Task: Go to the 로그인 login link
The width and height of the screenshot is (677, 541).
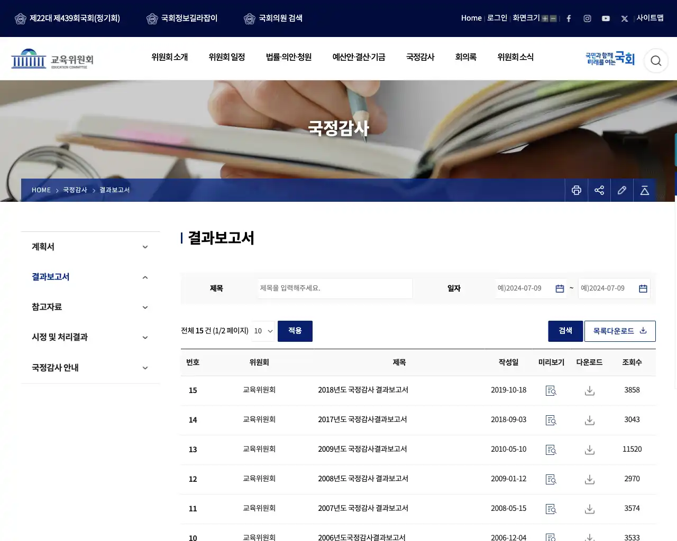Action: pyautogui.click(x=497, y=18)
